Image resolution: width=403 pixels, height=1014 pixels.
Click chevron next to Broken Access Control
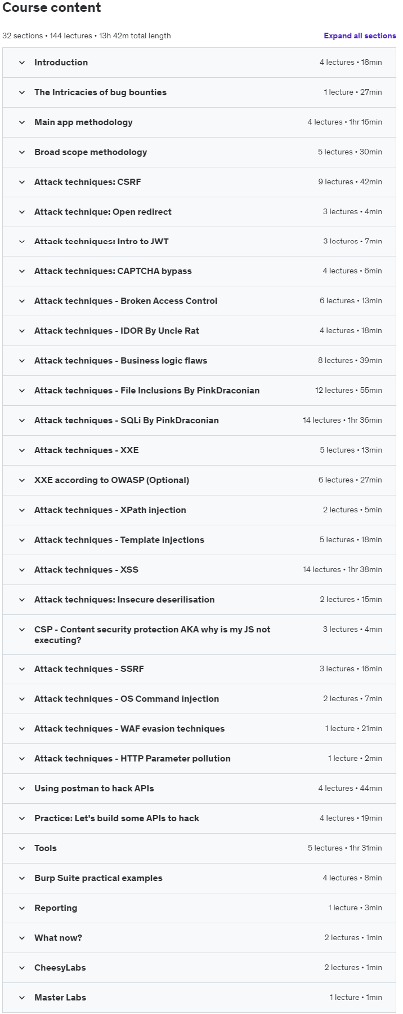[x=22, y=301]
